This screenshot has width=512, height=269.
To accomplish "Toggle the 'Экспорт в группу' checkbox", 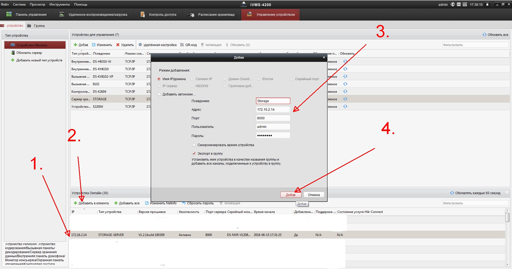I will pos(194,154).
